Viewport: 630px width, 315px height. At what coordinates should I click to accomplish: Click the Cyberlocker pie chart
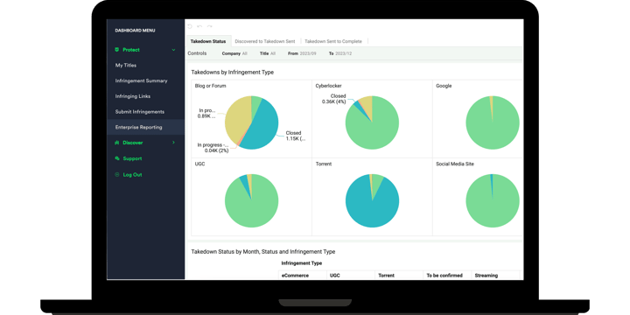click(372, 122)
